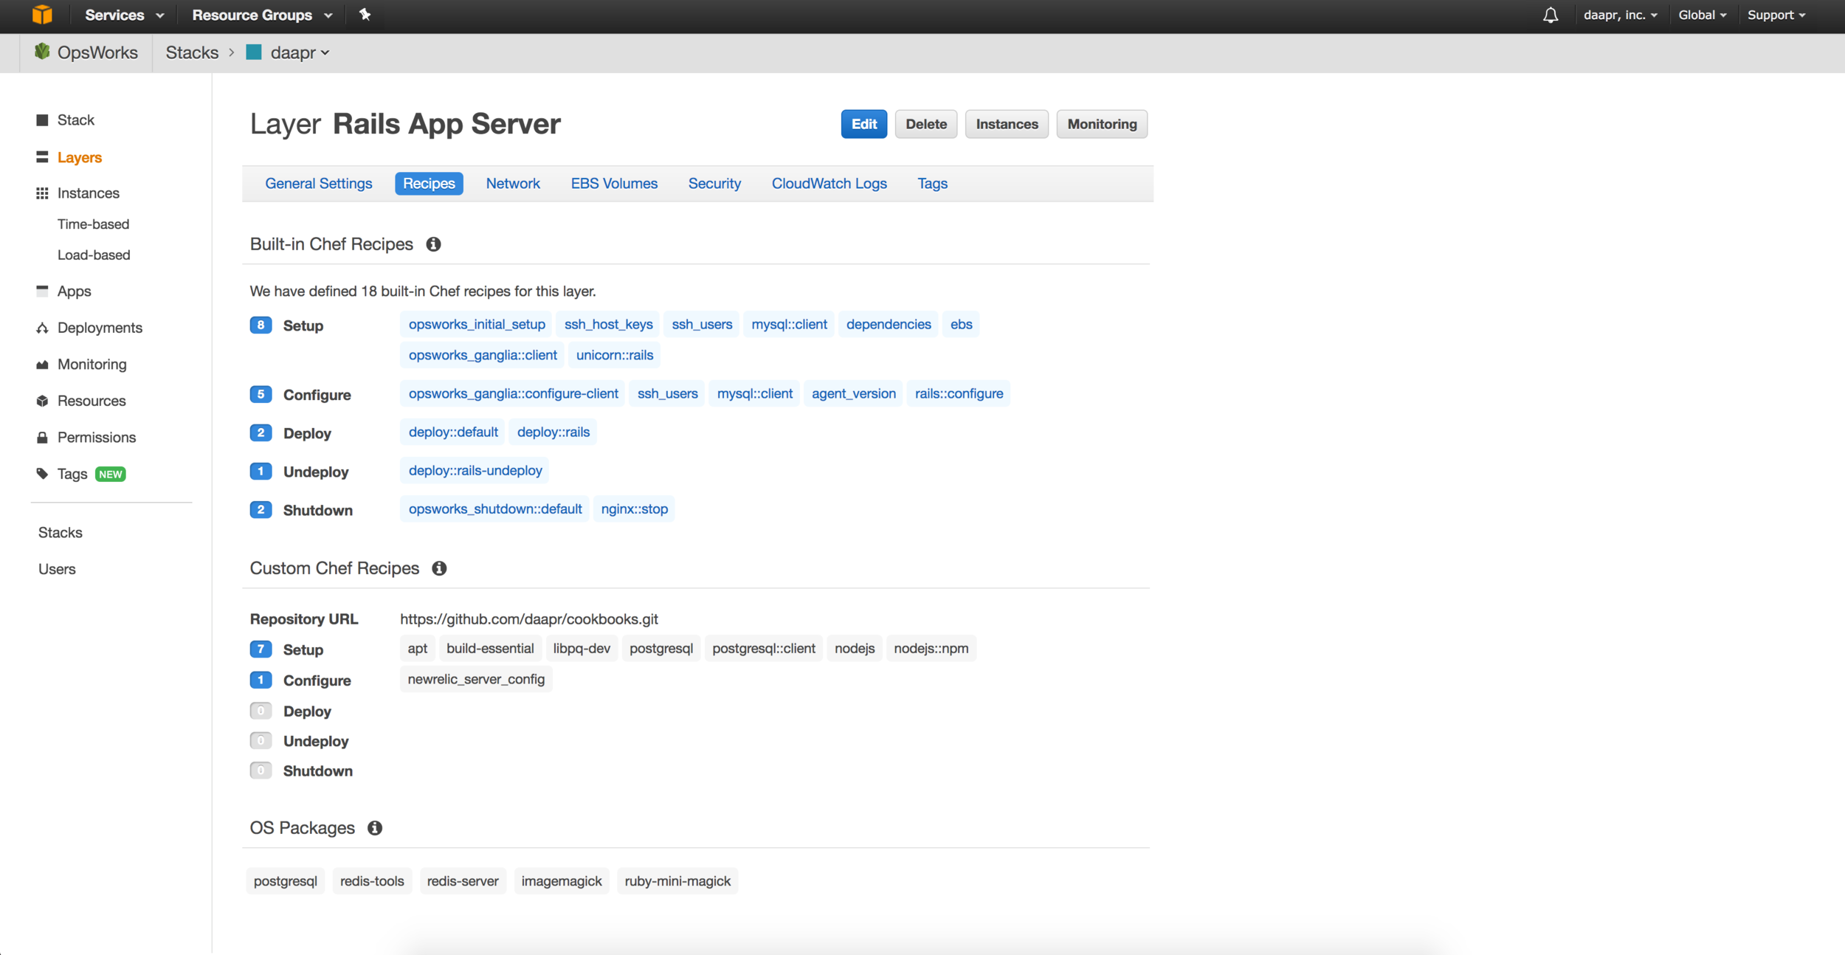Click the built-in Undeploy count badge 1

click(261, 471)
